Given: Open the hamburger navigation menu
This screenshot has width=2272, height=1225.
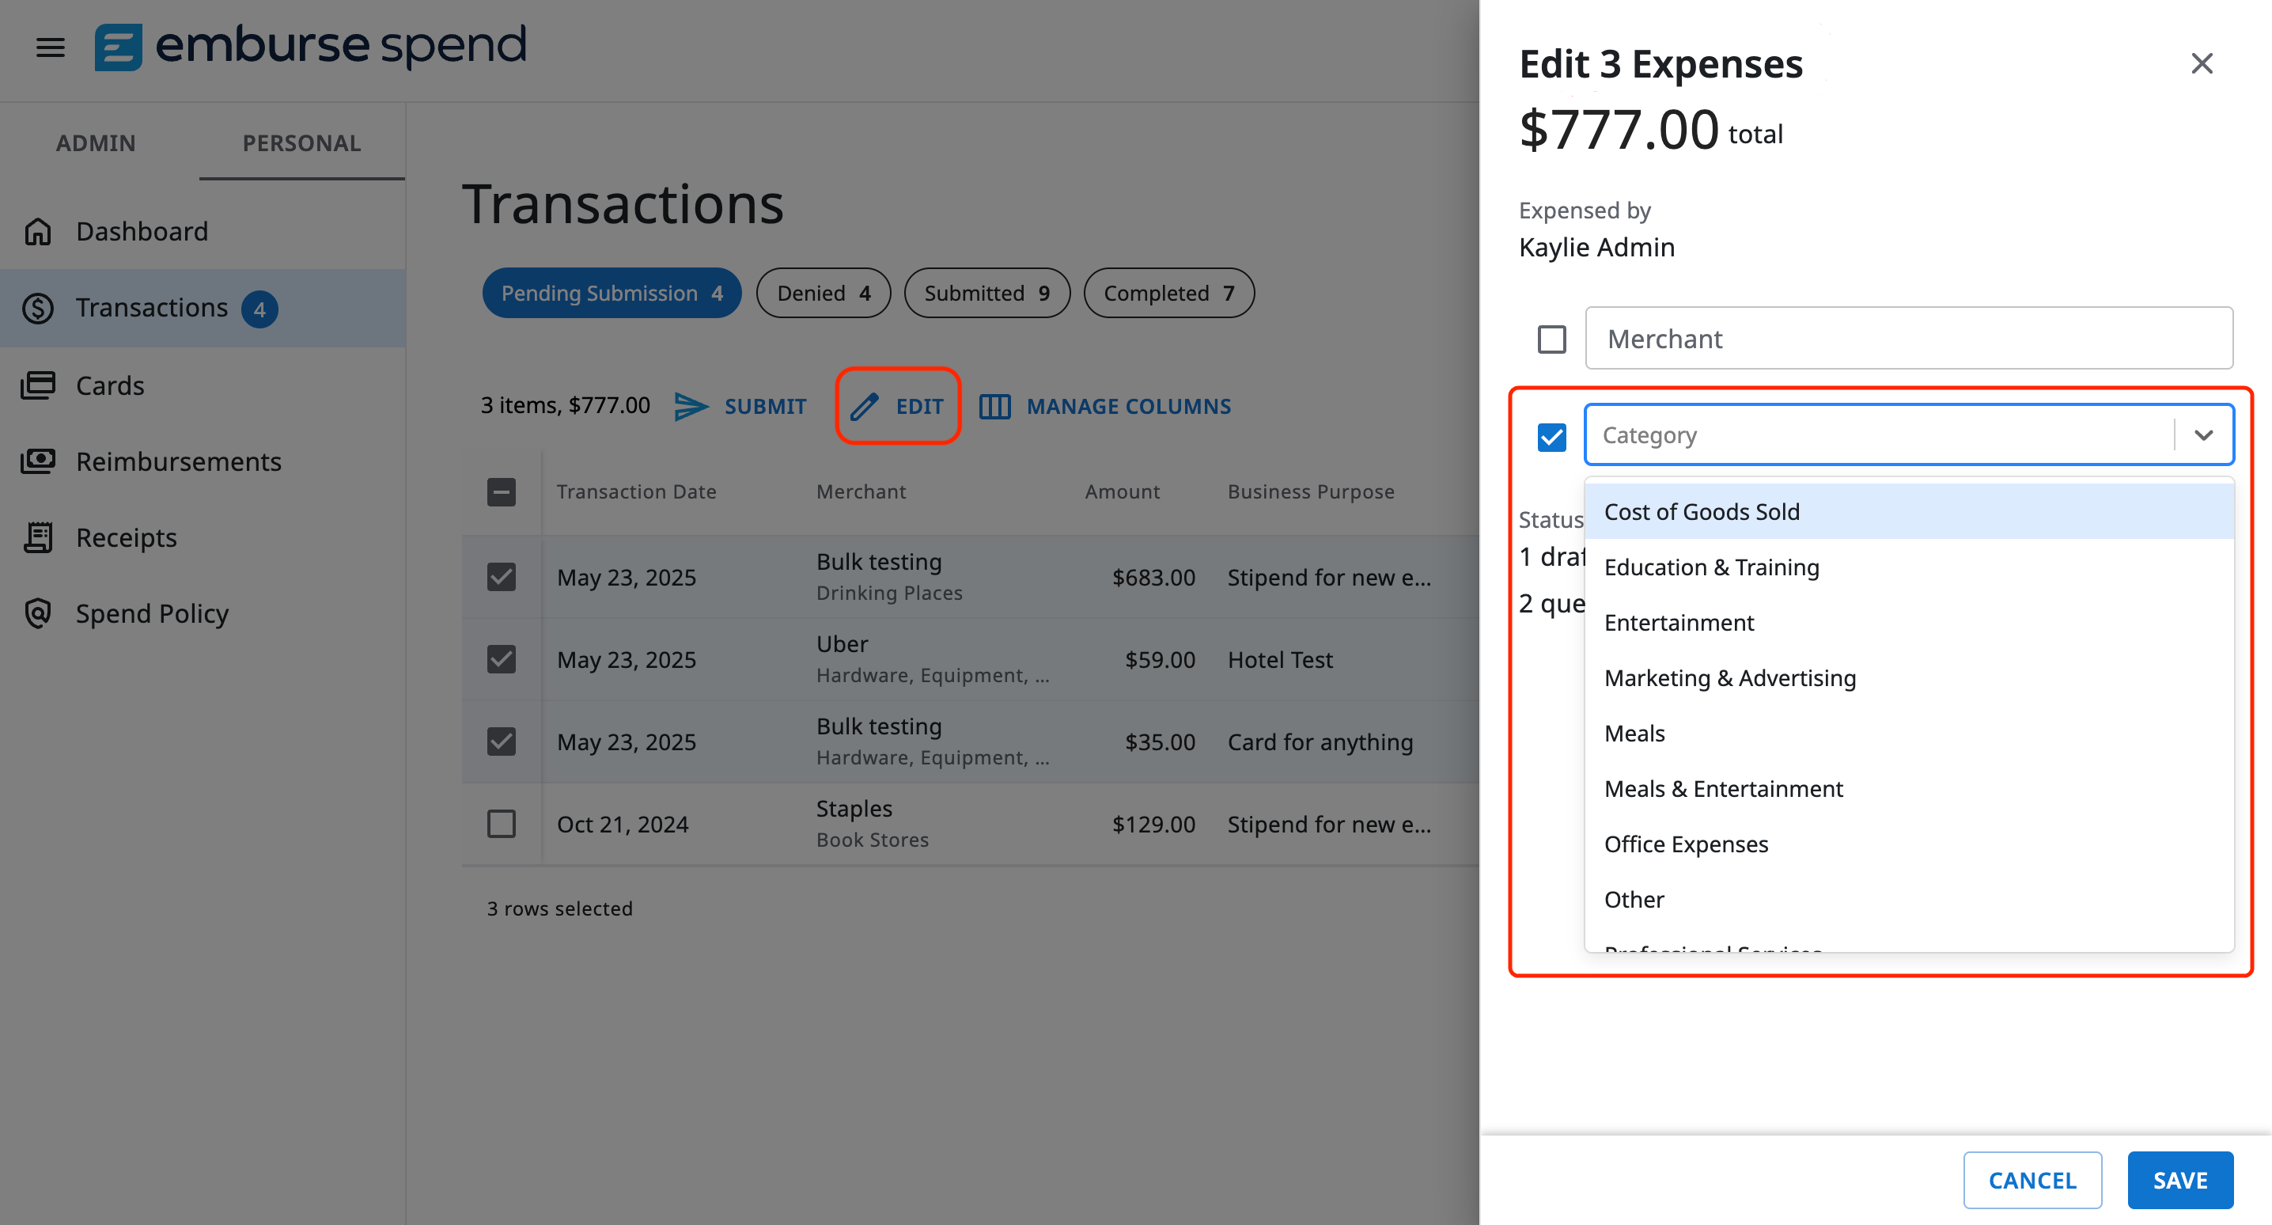Looking at the screenshot, I should tap(49, 47).
